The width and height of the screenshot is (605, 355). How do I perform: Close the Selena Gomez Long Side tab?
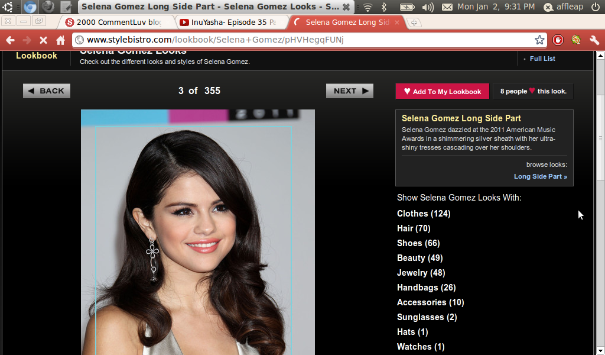coord(396,22)
